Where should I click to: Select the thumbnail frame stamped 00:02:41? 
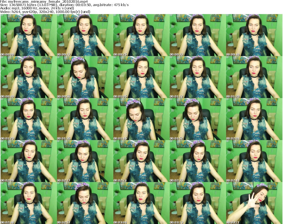pos(254,161)
